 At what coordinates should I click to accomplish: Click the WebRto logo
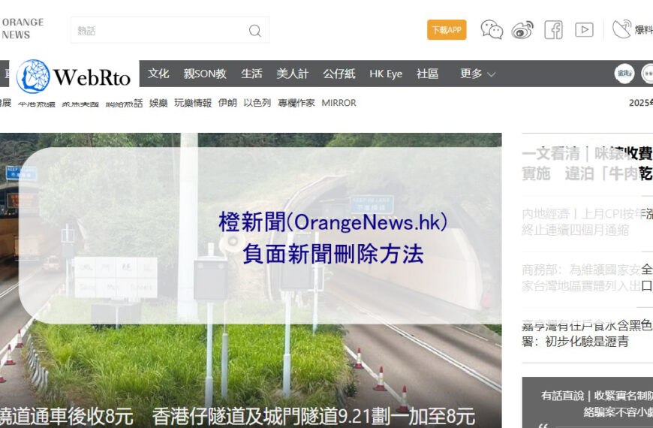(x=74, y=77)
